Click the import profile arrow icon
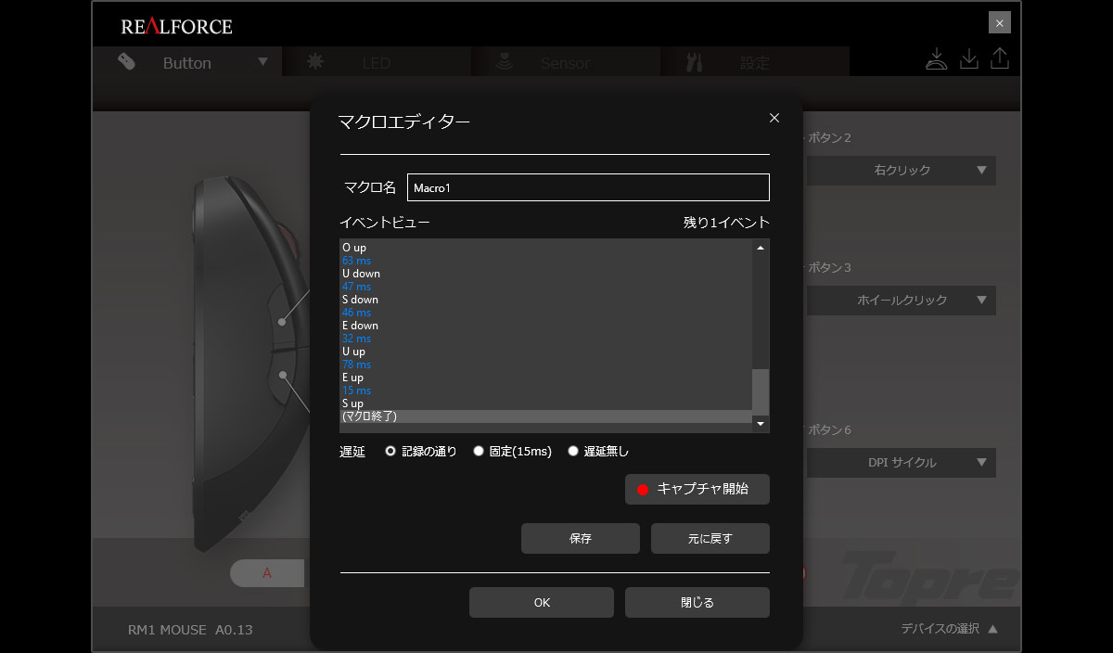Screen dimensions: 1113x653 click(968, 58)
